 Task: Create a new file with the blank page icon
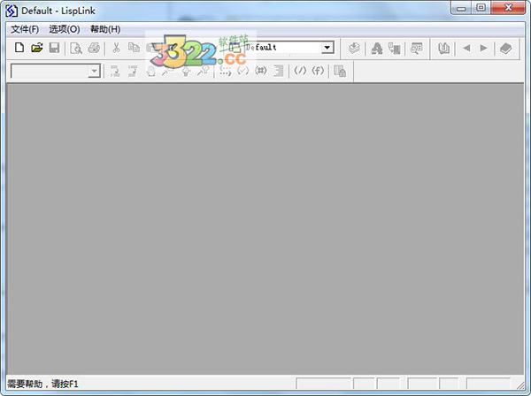19,48
